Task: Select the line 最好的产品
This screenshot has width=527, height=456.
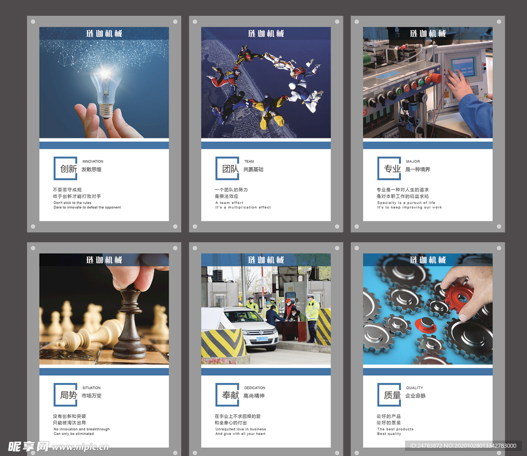Action: pyautogui.click(x=389, y=416)
